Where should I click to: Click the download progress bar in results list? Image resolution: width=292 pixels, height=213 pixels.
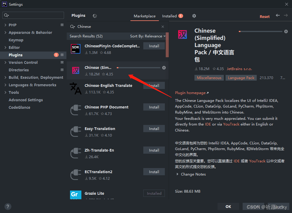click(x=138, y=68)
